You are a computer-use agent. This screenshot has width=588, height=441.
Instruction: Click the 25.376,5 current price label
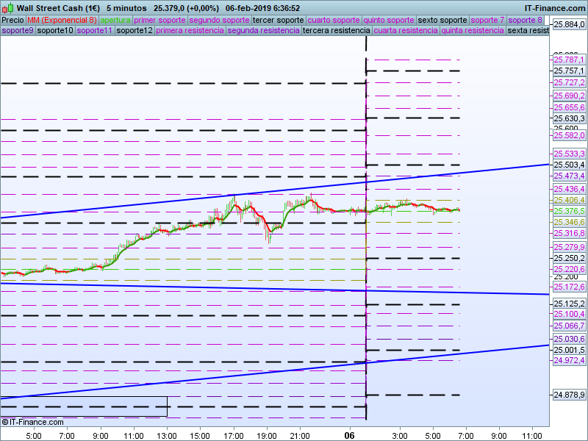pyautogui.click(x=569, y=211)
